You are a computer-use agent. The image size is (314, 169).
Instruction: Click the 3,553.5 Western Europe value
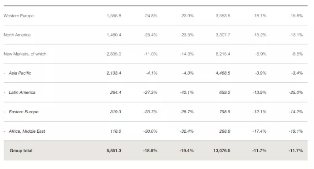click(223, 16)
